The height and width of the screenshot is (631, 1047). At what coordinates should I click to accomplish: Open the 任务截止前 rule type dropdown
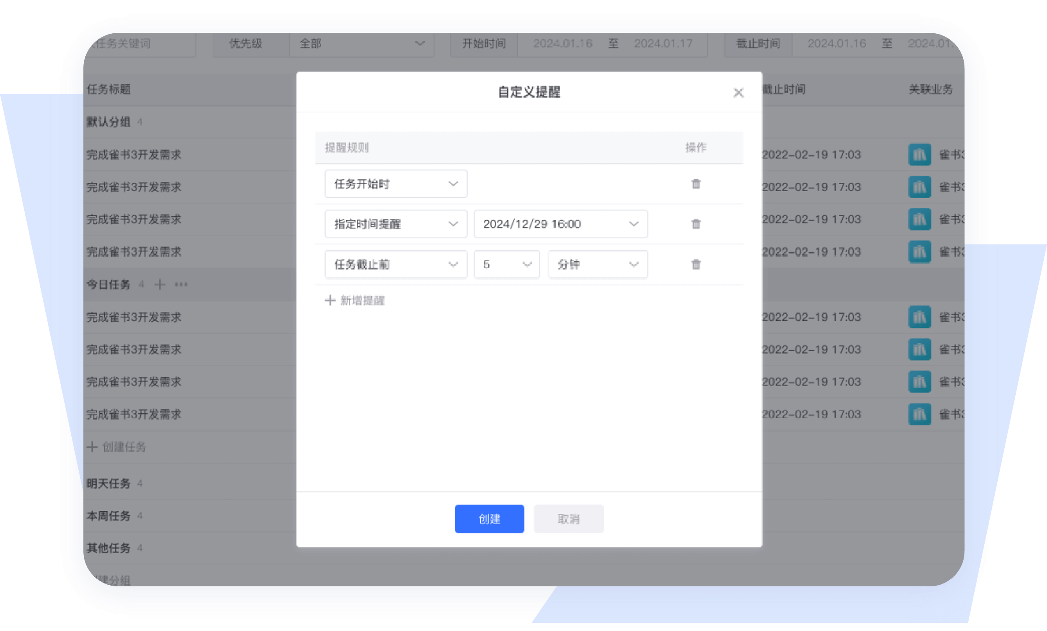396,264
